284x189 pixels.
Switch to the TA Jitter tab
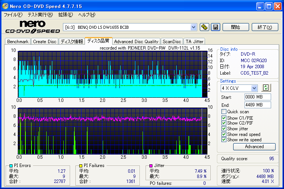click(x=195, y=42)
